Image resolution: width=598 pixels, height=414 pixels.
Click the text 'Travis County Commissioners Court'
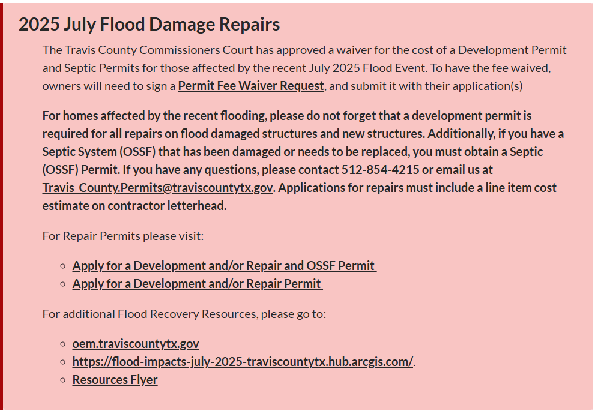click(x=159, y=50)
